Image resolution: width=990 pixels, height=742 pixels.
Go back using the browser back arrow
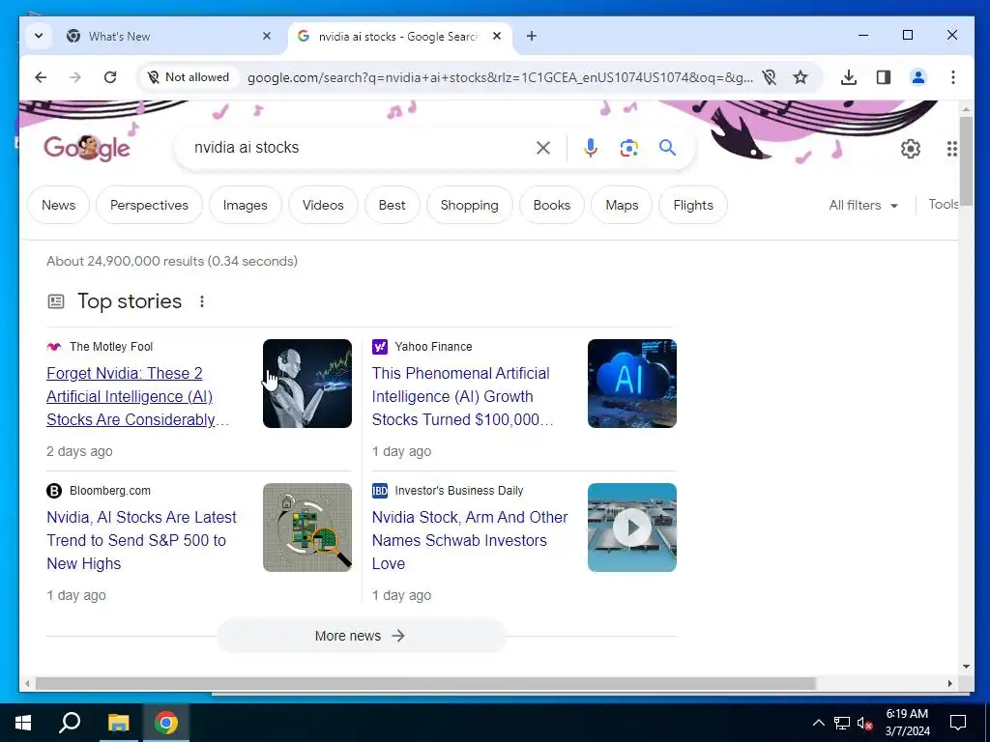[41, 77]
